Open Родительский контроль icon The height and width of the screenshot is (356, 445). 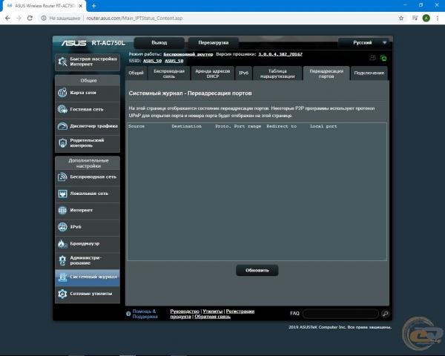pyautogui.click(x=62, y=143)
